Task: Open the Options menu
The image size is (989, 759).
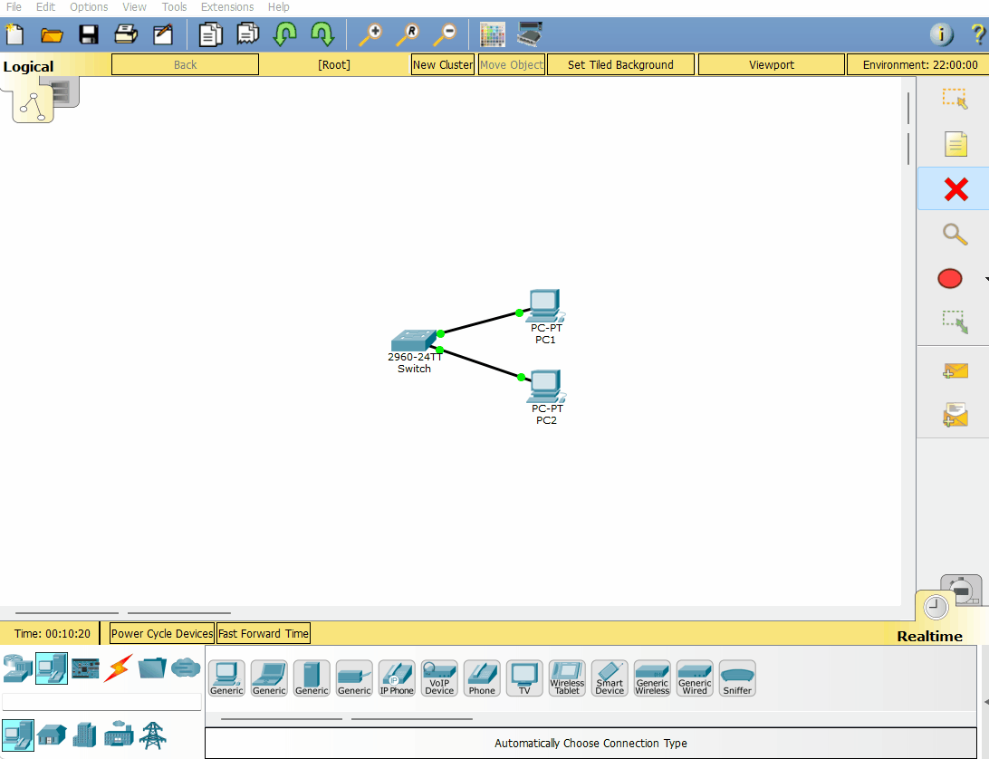Action: 89,7
